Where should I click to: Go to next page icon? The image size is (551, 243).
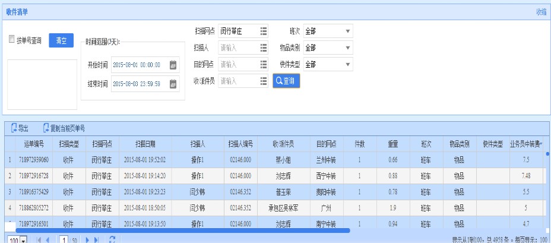point(87,240)
